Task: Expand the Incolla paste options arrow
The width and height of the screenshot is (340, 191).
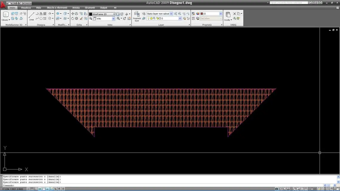Action: click(x=231, y=20)
